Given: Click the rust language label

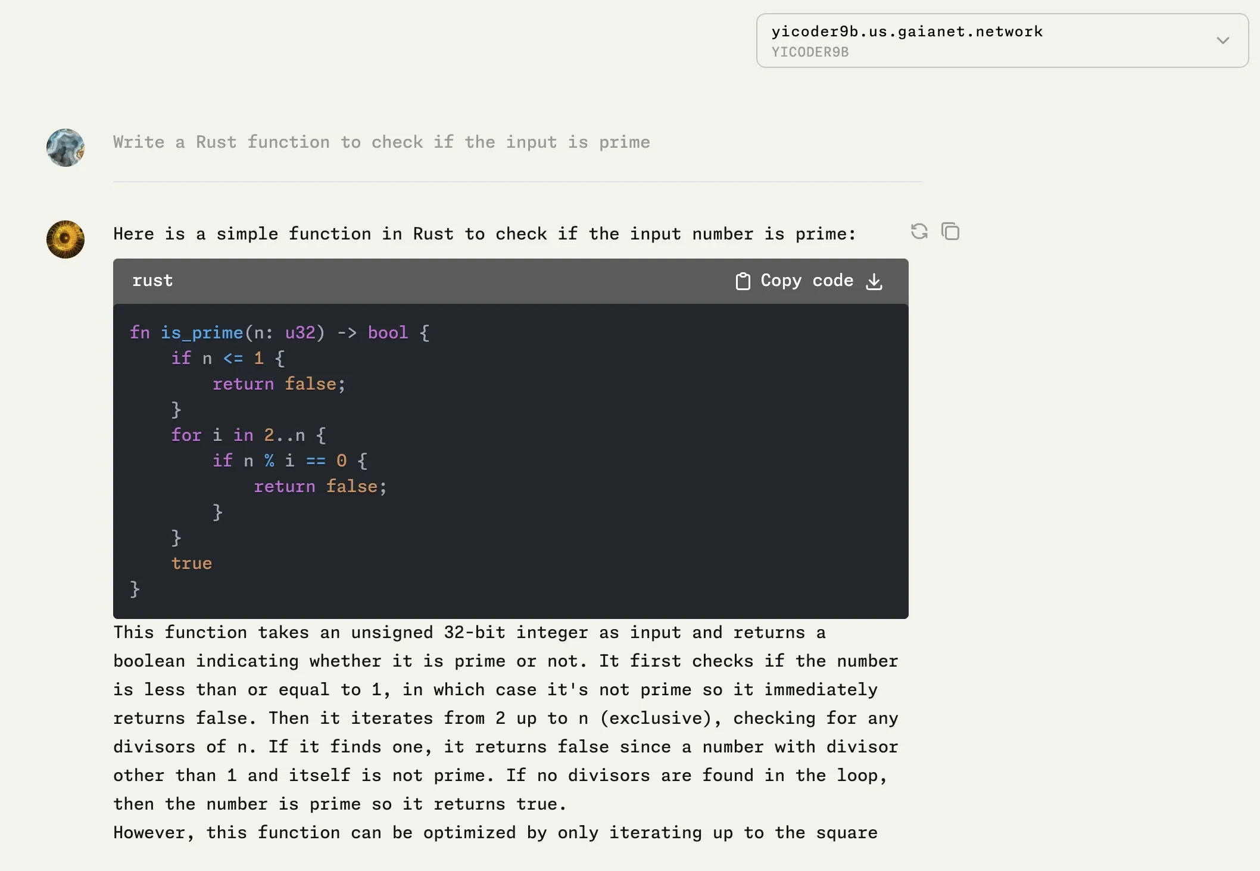Looking at the screenshot, I should (x=152, y=281).
